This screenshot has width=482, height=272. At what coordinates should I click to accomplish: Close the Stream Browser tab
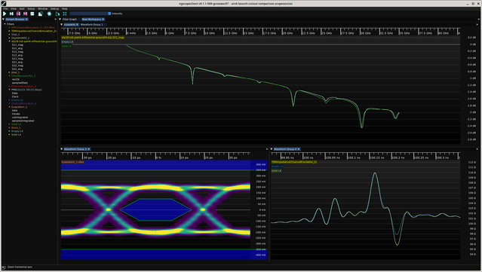[26, 19]
